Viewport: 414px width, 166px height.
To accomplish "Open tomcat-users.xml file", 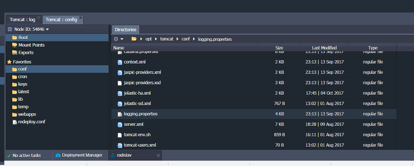I will tap(140, 145).
